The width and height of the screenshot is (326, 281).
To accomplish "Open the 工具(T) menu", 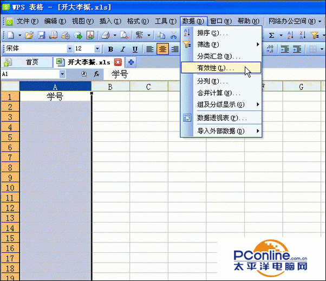I will click(166, 21).
